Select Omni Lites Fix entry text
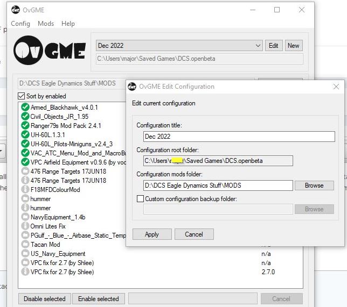The height and width of the screenshot is (307, 347). tap(48, 226)
